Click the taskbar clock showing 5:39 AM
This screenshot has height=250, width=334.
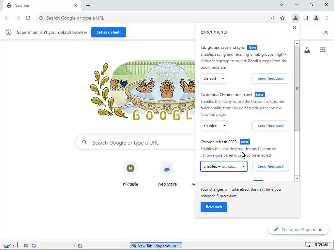coord(321,245)
